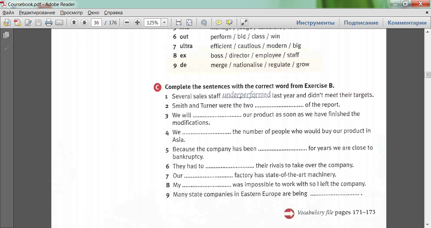Open the Просмотр menu
Image resolution: width=431 pixels, height=228 pixels.
pyautogui.click(x=71, y=13)
